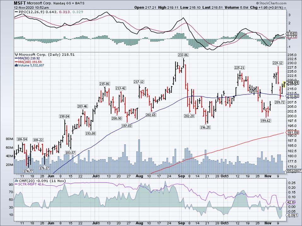Click the 197.03 low price label
Viewport: 302px width, 226px height.
point(127,125)
